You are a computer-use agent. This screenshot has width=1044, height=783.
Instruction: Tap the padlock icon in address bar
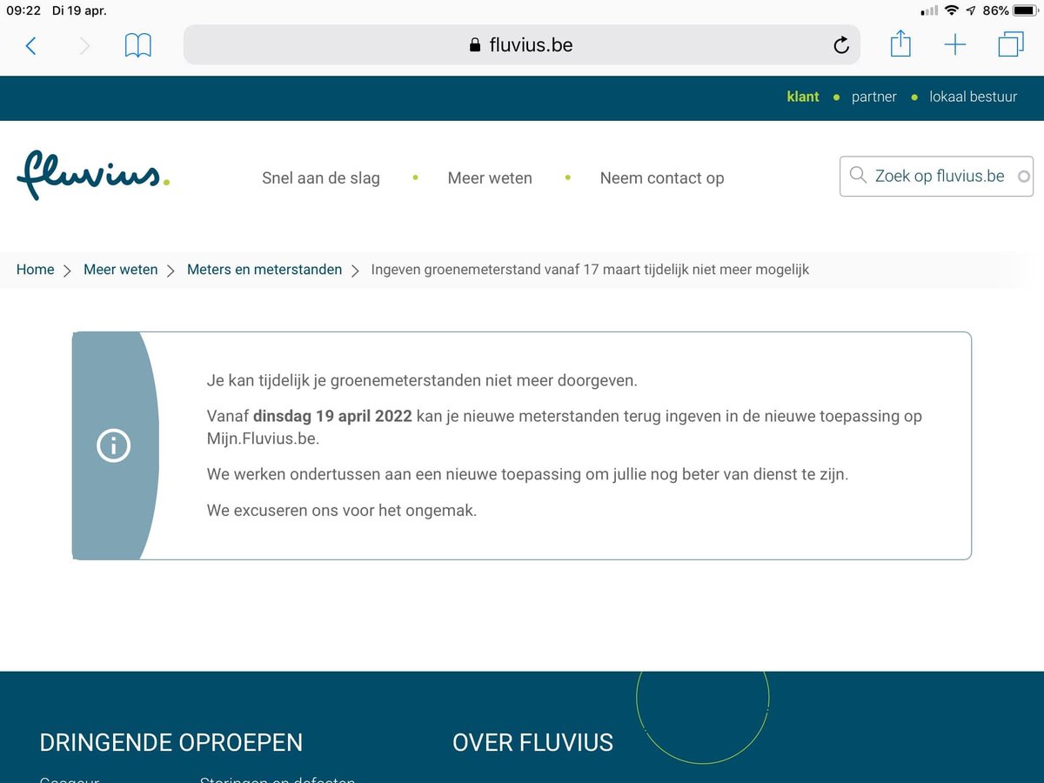click(475, 45)
